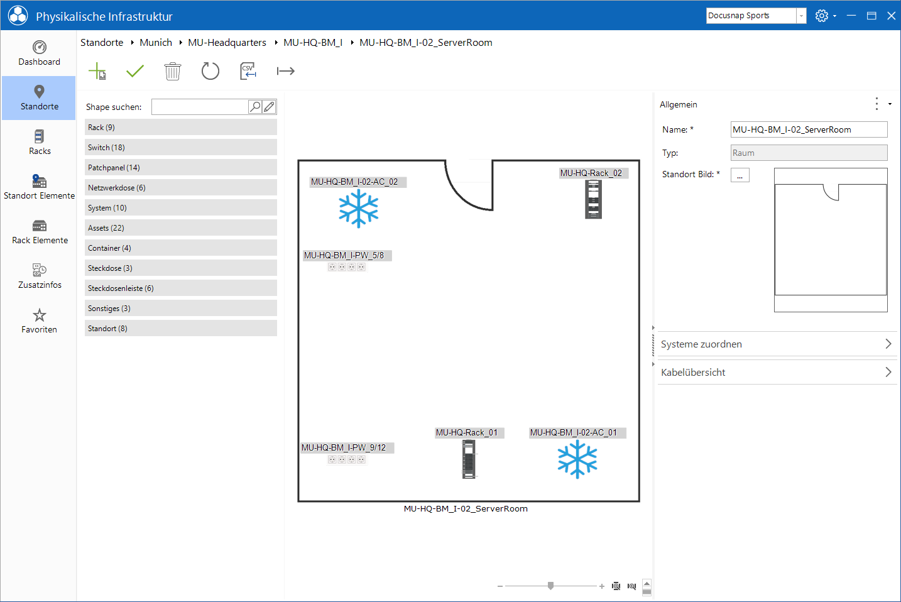Click the Standort Bild browse button
This screenshot has height=602, width=901.
tap(740, 175)
